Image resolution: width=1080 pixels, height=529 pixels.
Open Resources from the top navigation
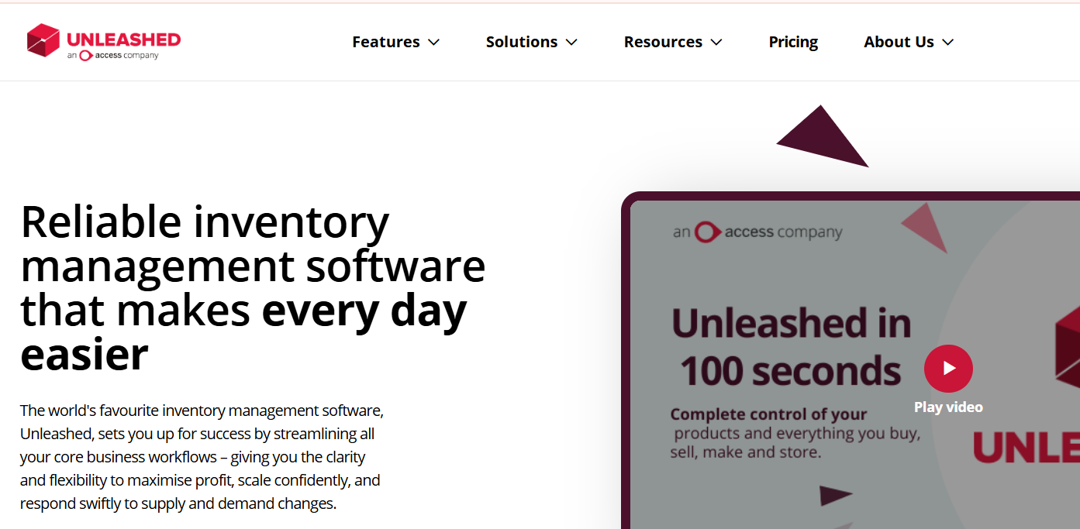[x=663, y=42]
